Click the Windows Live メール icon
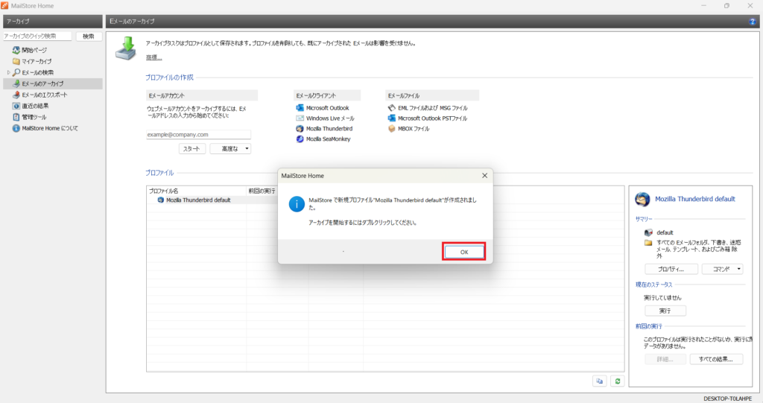Image resolution: width=763 pixels, height=403 pixels. tap(300, 118)
